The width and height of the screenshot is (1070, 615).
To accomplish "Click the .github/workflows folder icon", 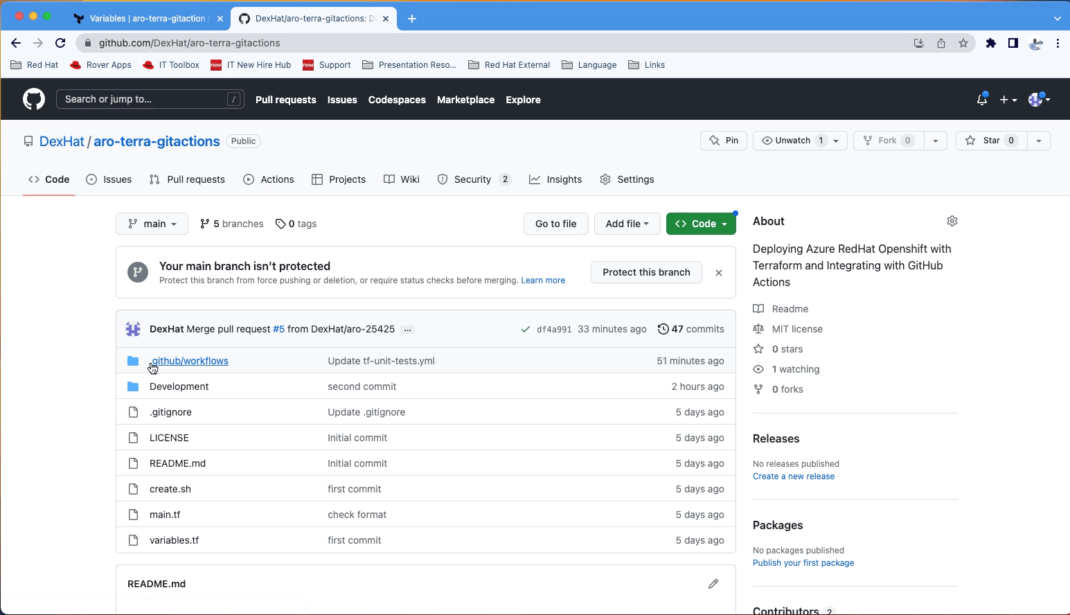I will pos(133,361).
